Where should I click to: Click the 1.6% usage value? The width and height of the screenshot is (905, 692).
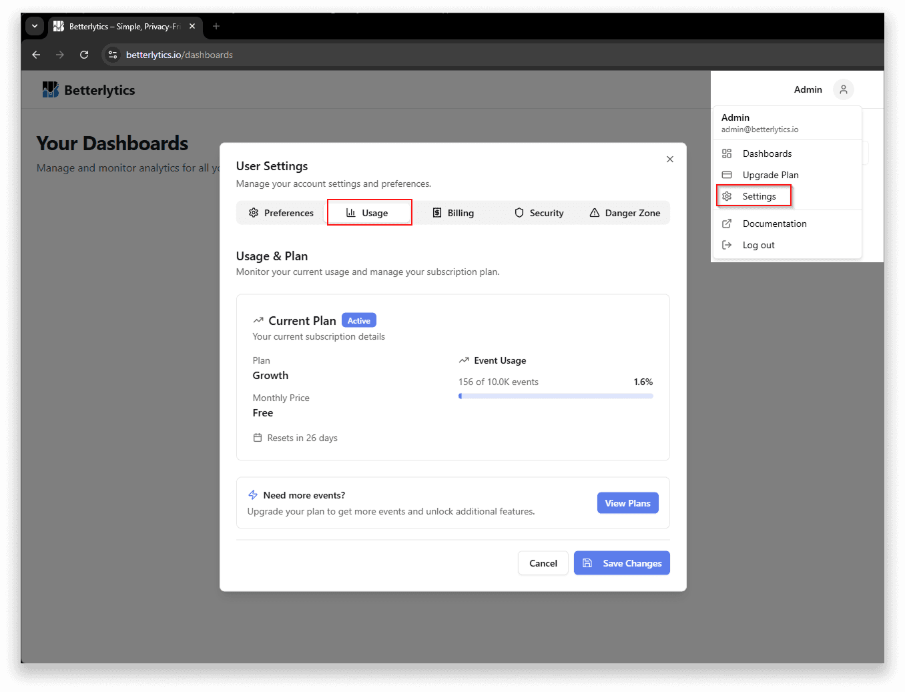(643, 382)
